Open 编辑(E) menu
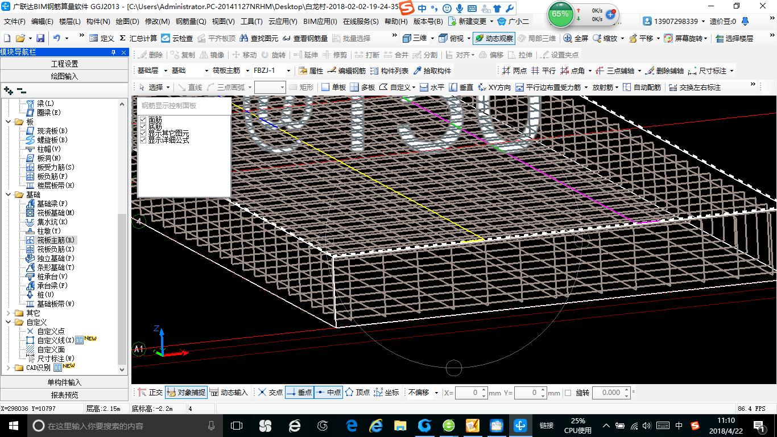Screen dimensions: 777x437 click(x=42, y=22)
